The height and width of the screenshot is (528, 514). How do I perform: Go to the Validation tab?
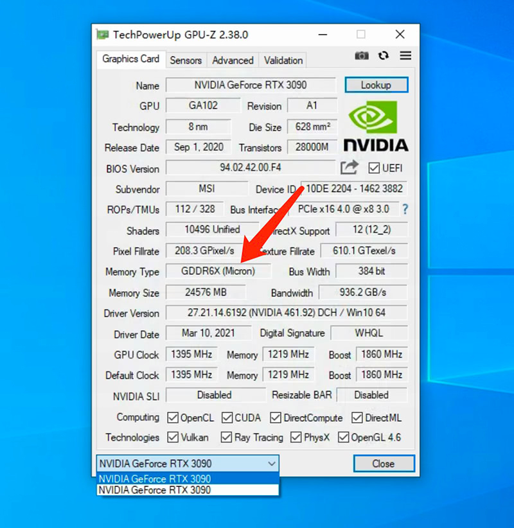(283, 60)
